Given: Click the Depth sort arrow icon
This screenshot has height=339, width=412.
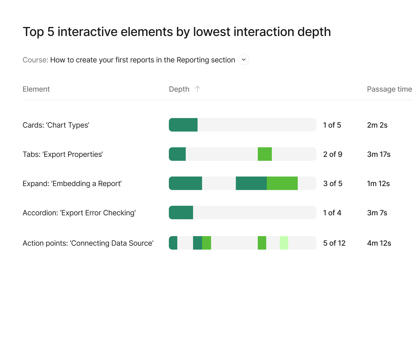Looking at the screenshot, I should (x=198, y=89).
